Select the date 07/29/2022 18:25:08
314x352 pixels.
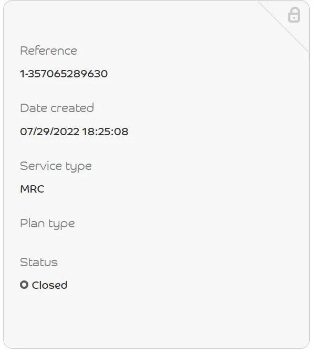[x=74, y=132]
